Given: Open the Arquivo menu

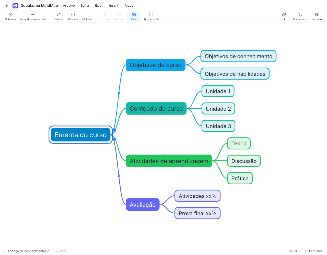Looking at the screenshot, I should click(69, 6).
